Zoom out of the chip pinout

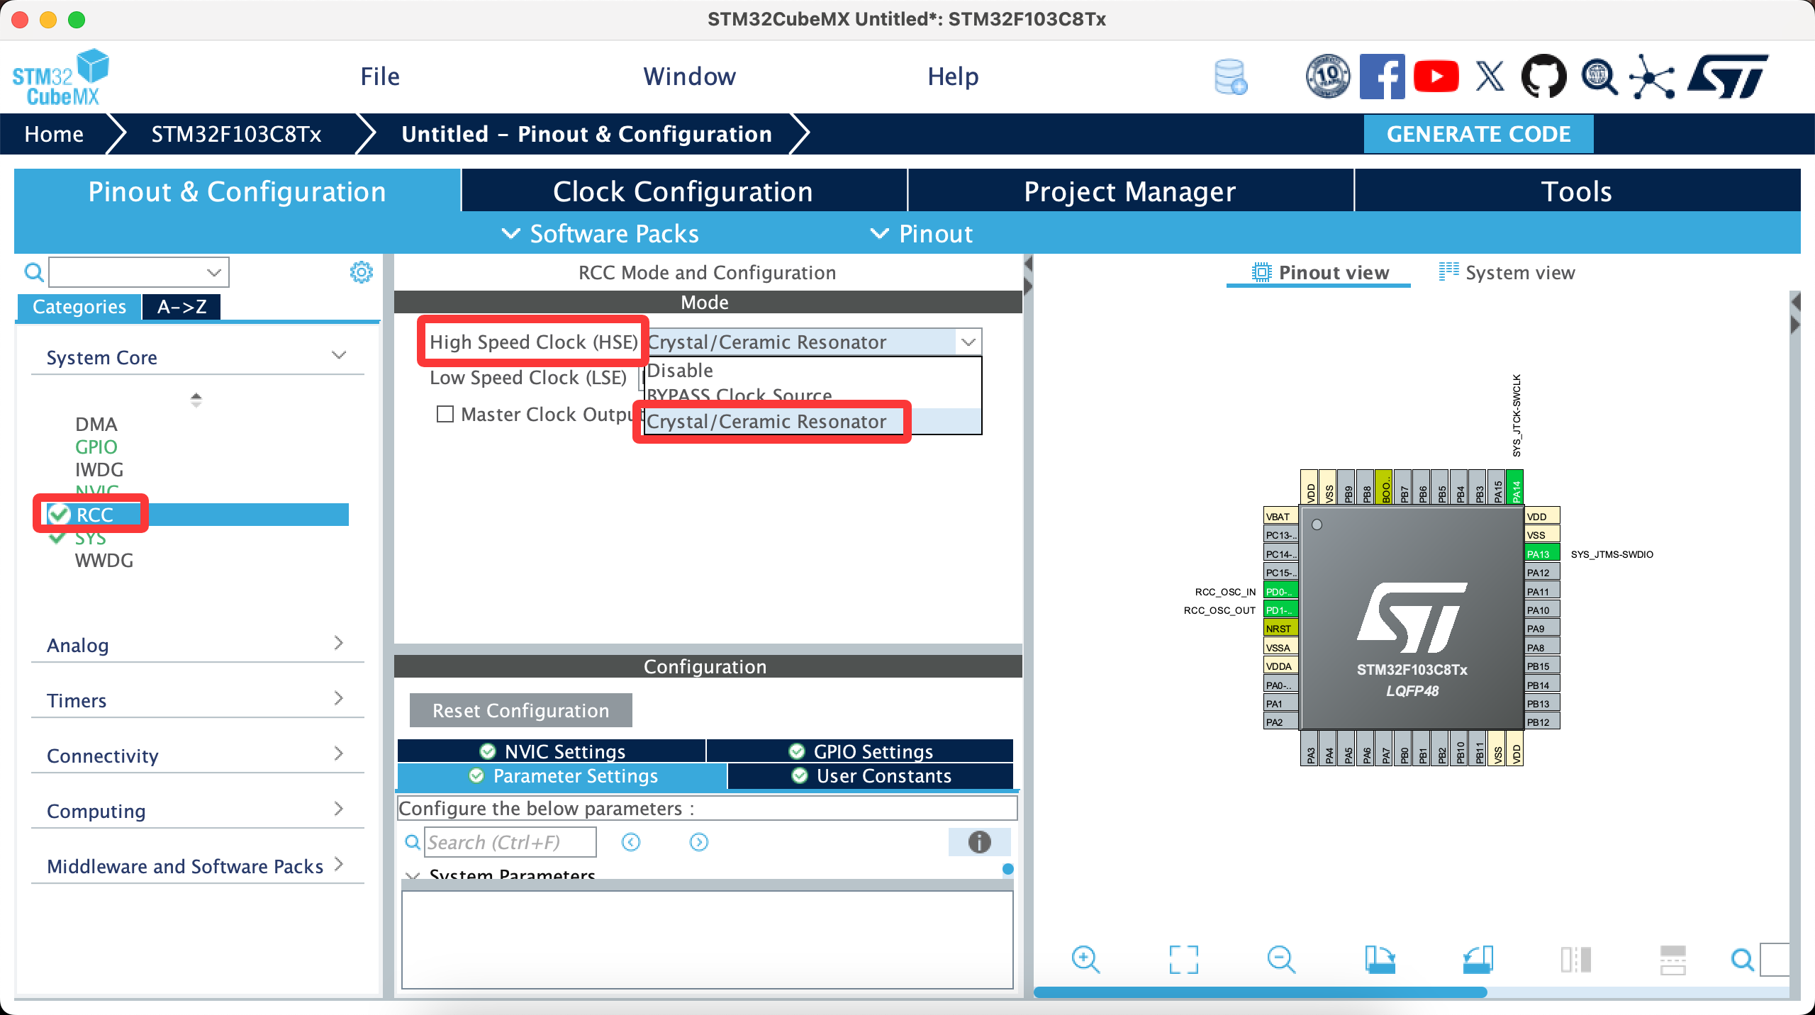(1281, 960)
